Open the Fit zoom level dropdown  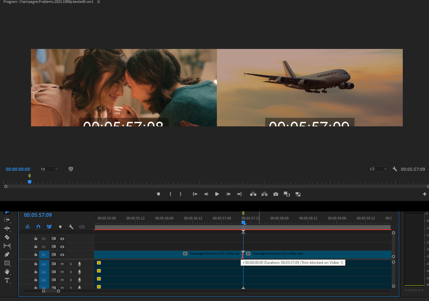49,169
